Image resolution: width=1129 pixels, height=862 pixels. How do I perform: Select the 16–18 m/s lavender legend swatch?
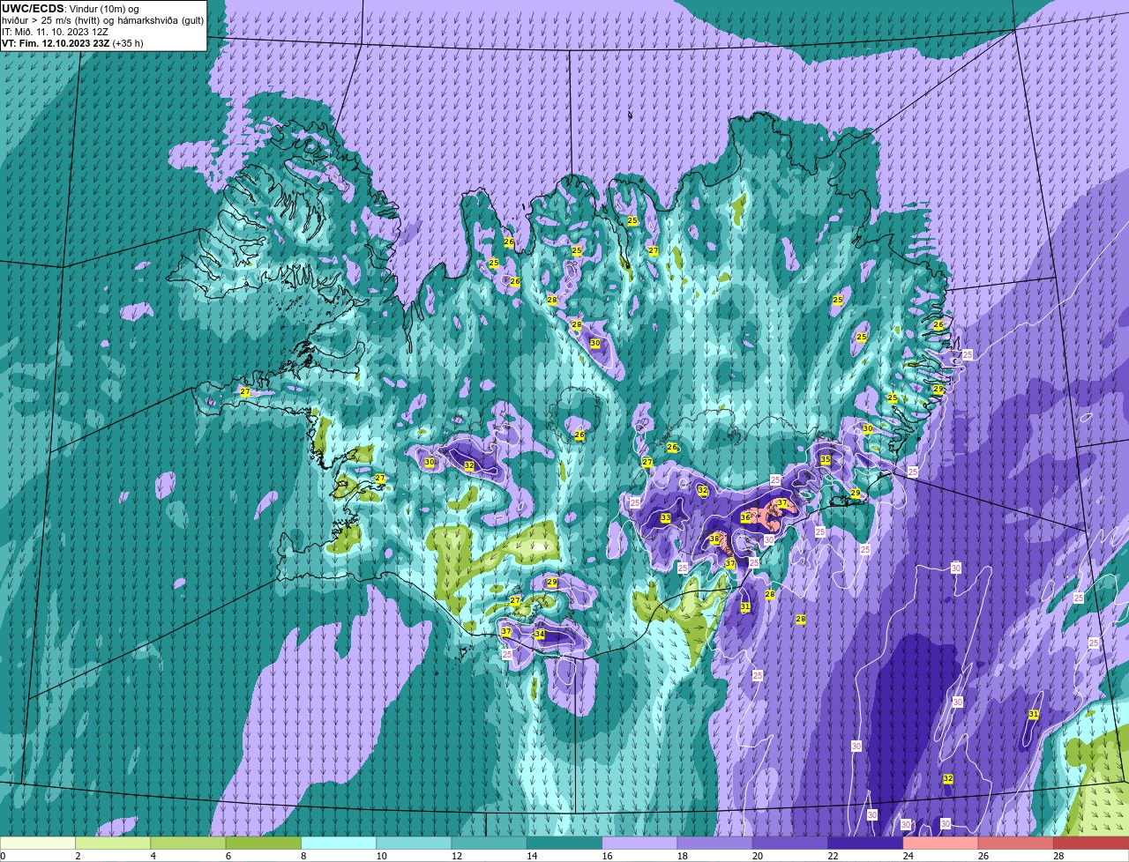click(x=639, y=843)
